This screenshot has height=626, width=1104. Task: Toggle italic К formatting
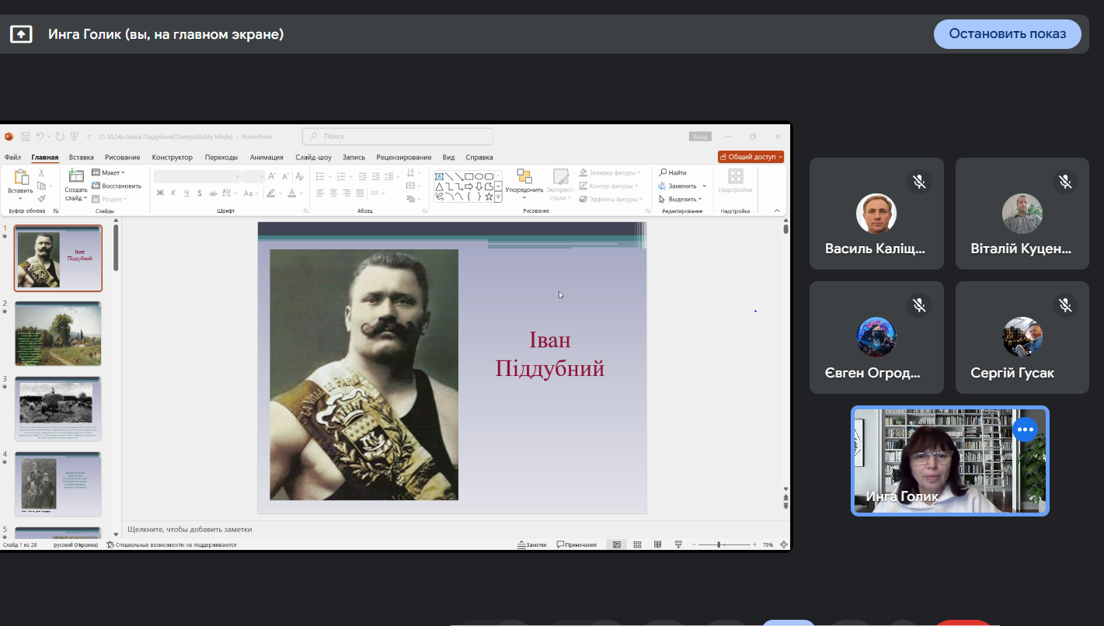click(x=173, y=193)
